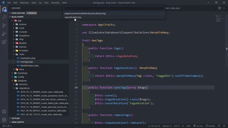This screenshot has height=128, width=228.
Task: Click the code minimap
Action: [x=220, y=18]
